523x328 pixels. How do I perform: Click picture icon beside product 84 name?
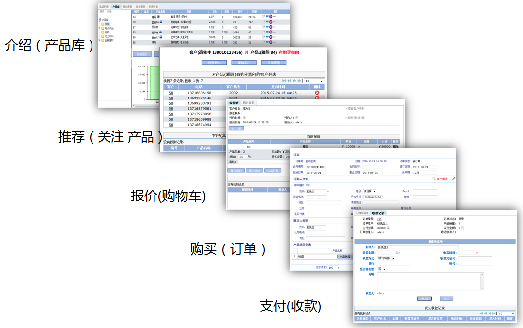click(158, 16)
